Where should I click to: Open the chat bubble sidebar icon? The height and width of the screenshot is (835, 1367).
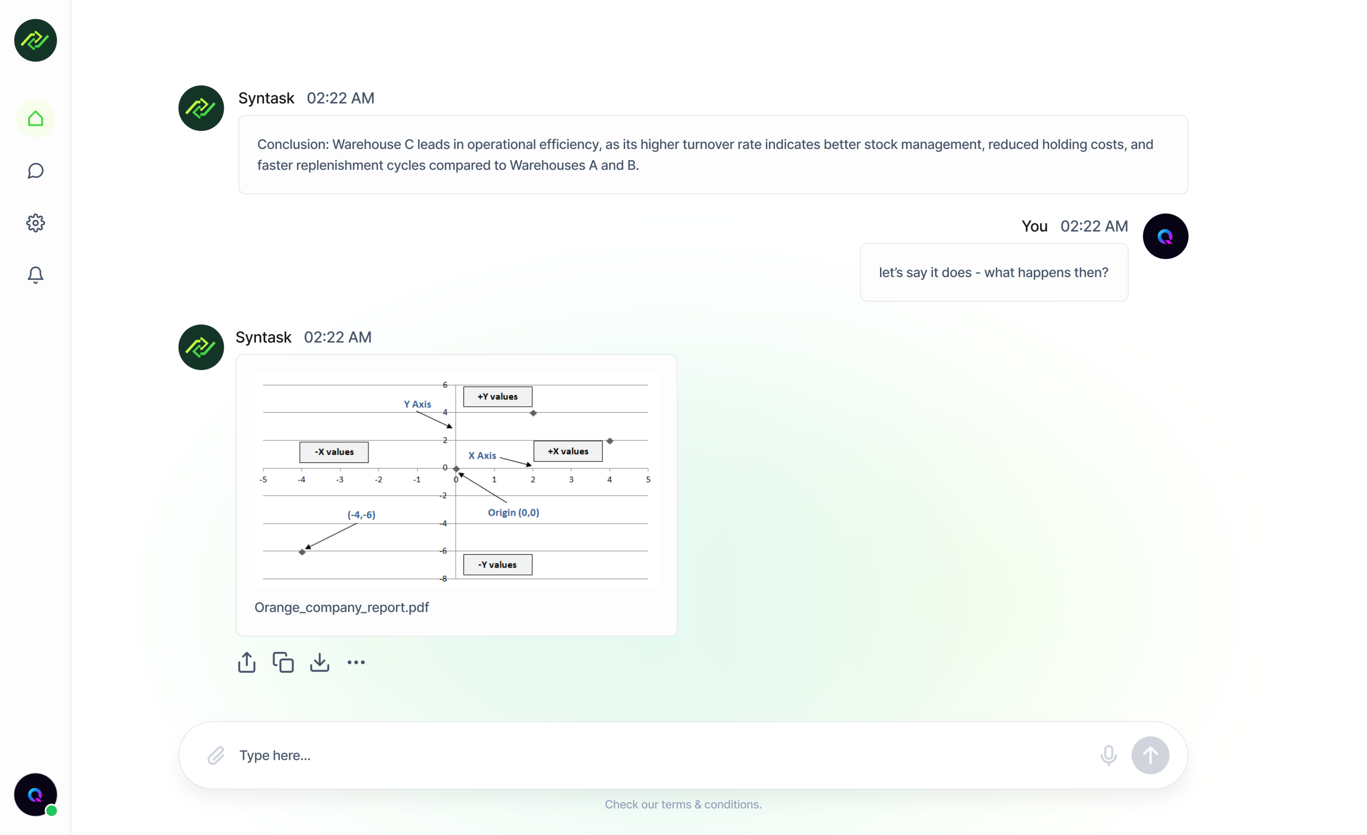(x=35, y=171)
